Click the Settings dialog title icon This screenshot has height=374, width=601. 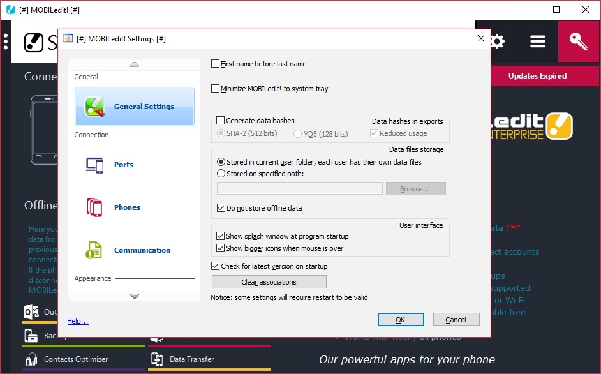coord(68,38)
